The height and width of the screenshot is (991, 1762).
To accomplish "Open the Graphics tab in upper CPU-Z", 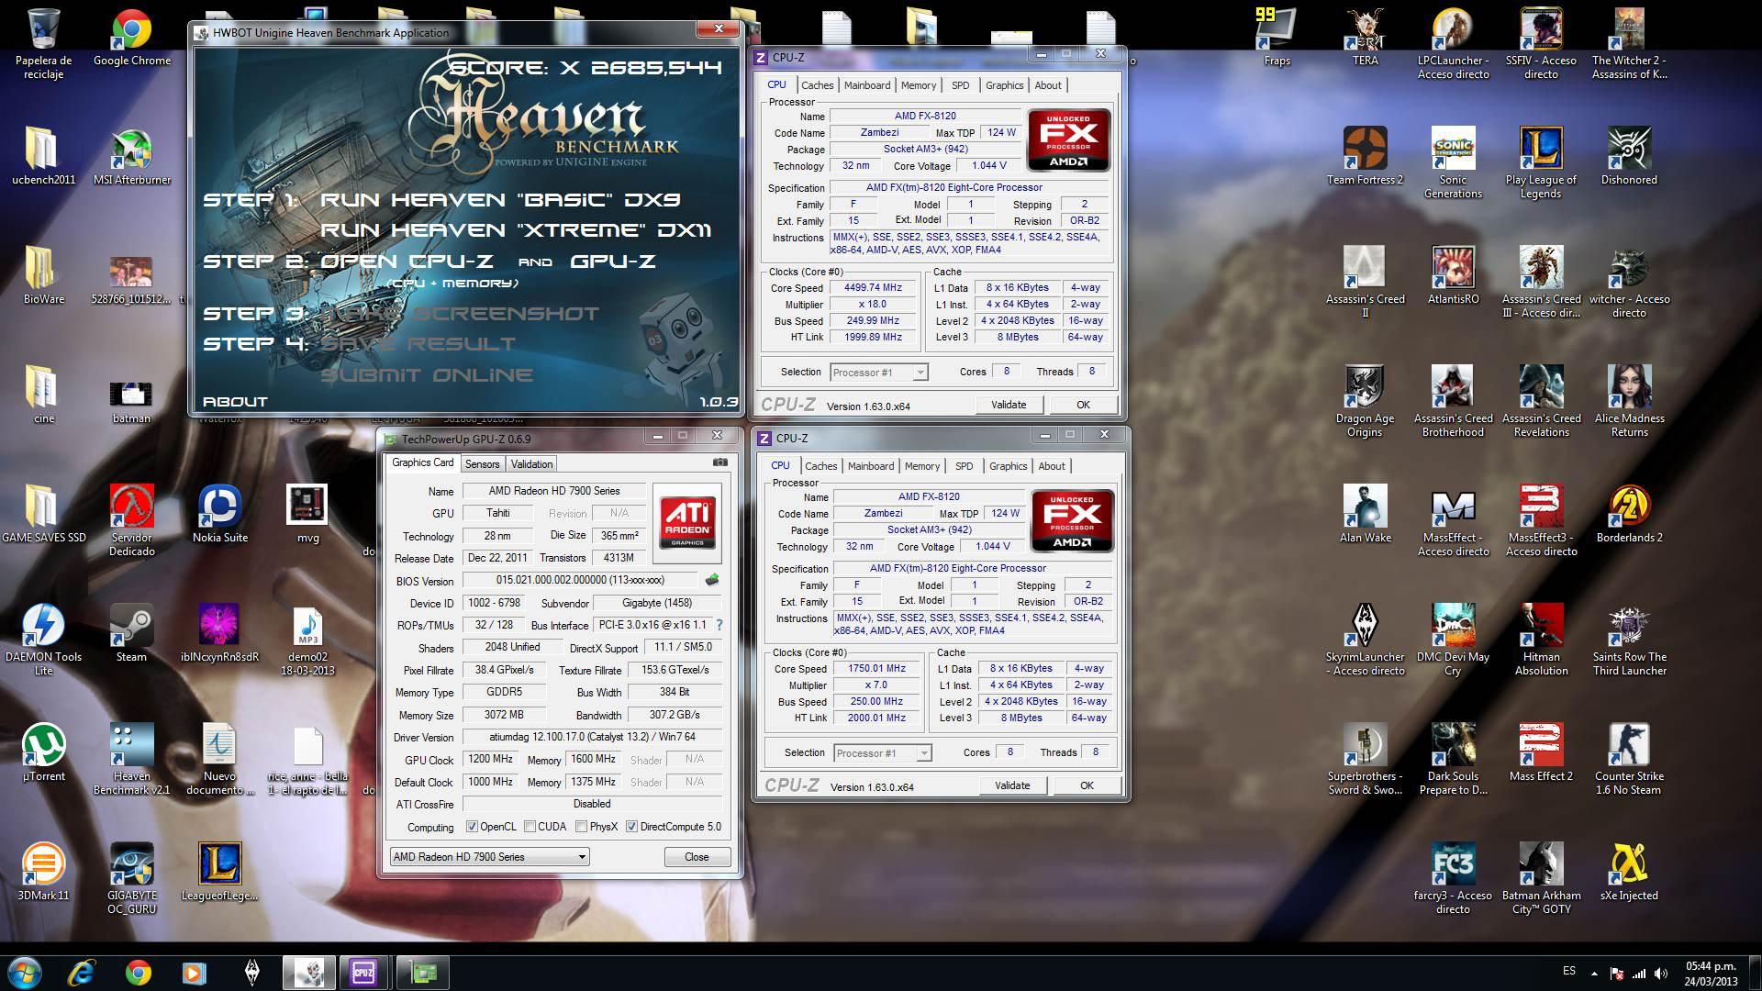I will click(1004, 85).
